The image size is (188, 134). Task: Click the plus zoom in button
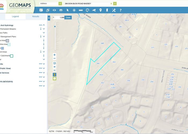pos(55,55)
